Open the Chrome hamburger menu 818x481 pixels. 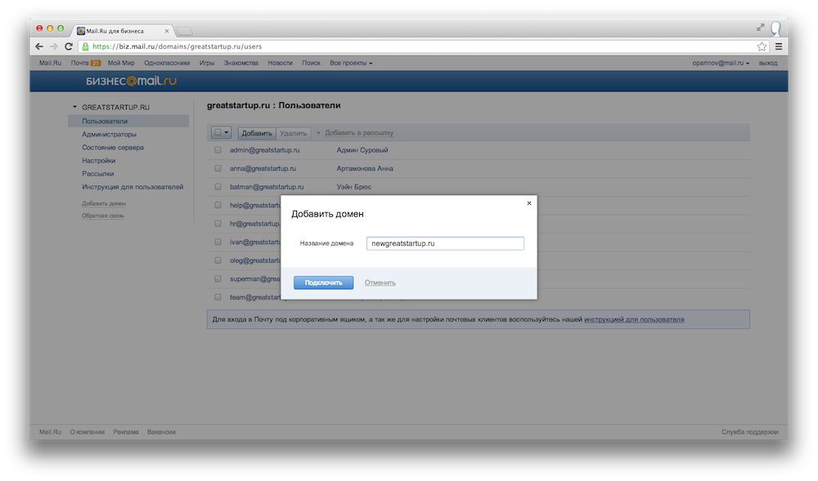(x=779, y=47)
